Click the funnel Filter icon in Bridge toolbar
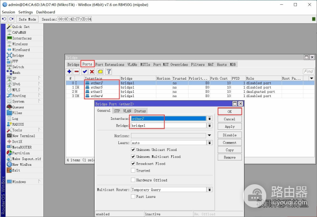The height and width of the screenshot is (217, 317). [108, 71]
